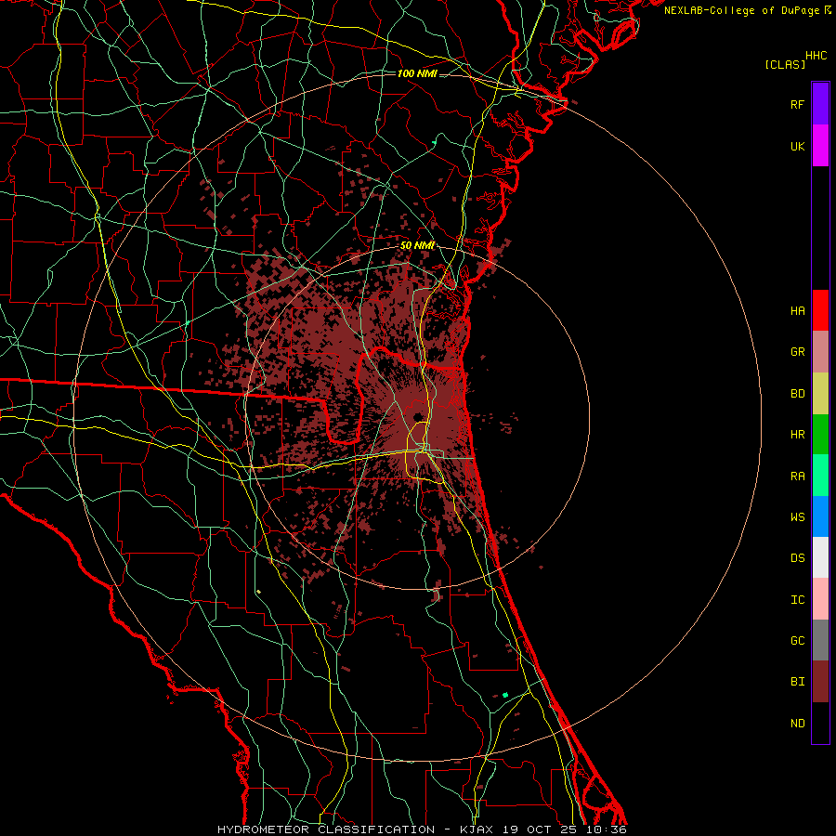Viewport: 836px width, 836px height.
Task: Click the brown BI legend color swatch
Action: pos(820,682)
